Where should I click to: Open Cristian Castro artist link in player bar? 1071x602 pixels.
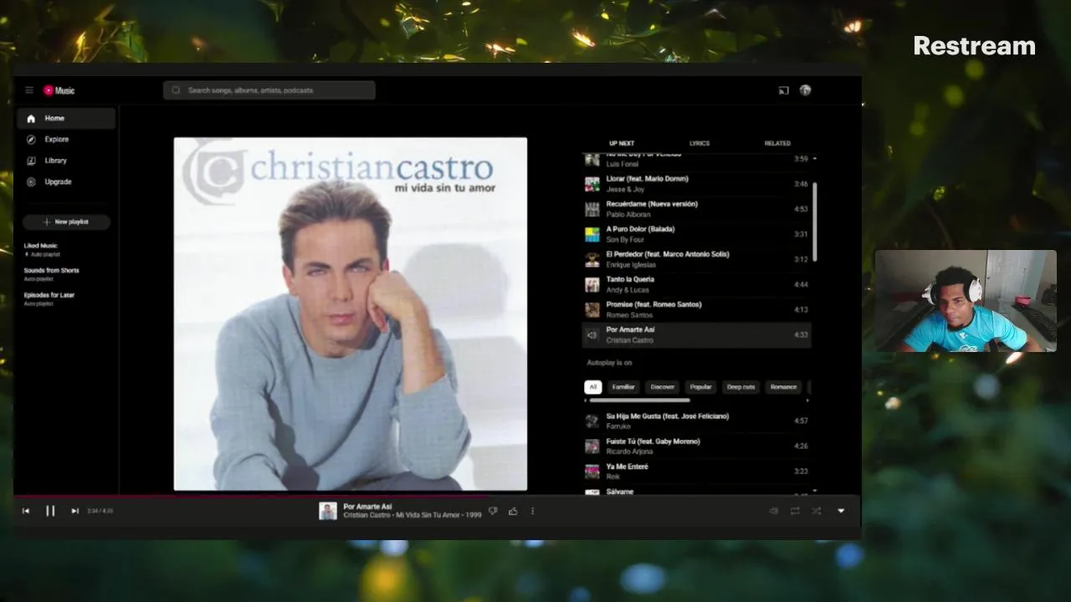[x=366, y=515]
